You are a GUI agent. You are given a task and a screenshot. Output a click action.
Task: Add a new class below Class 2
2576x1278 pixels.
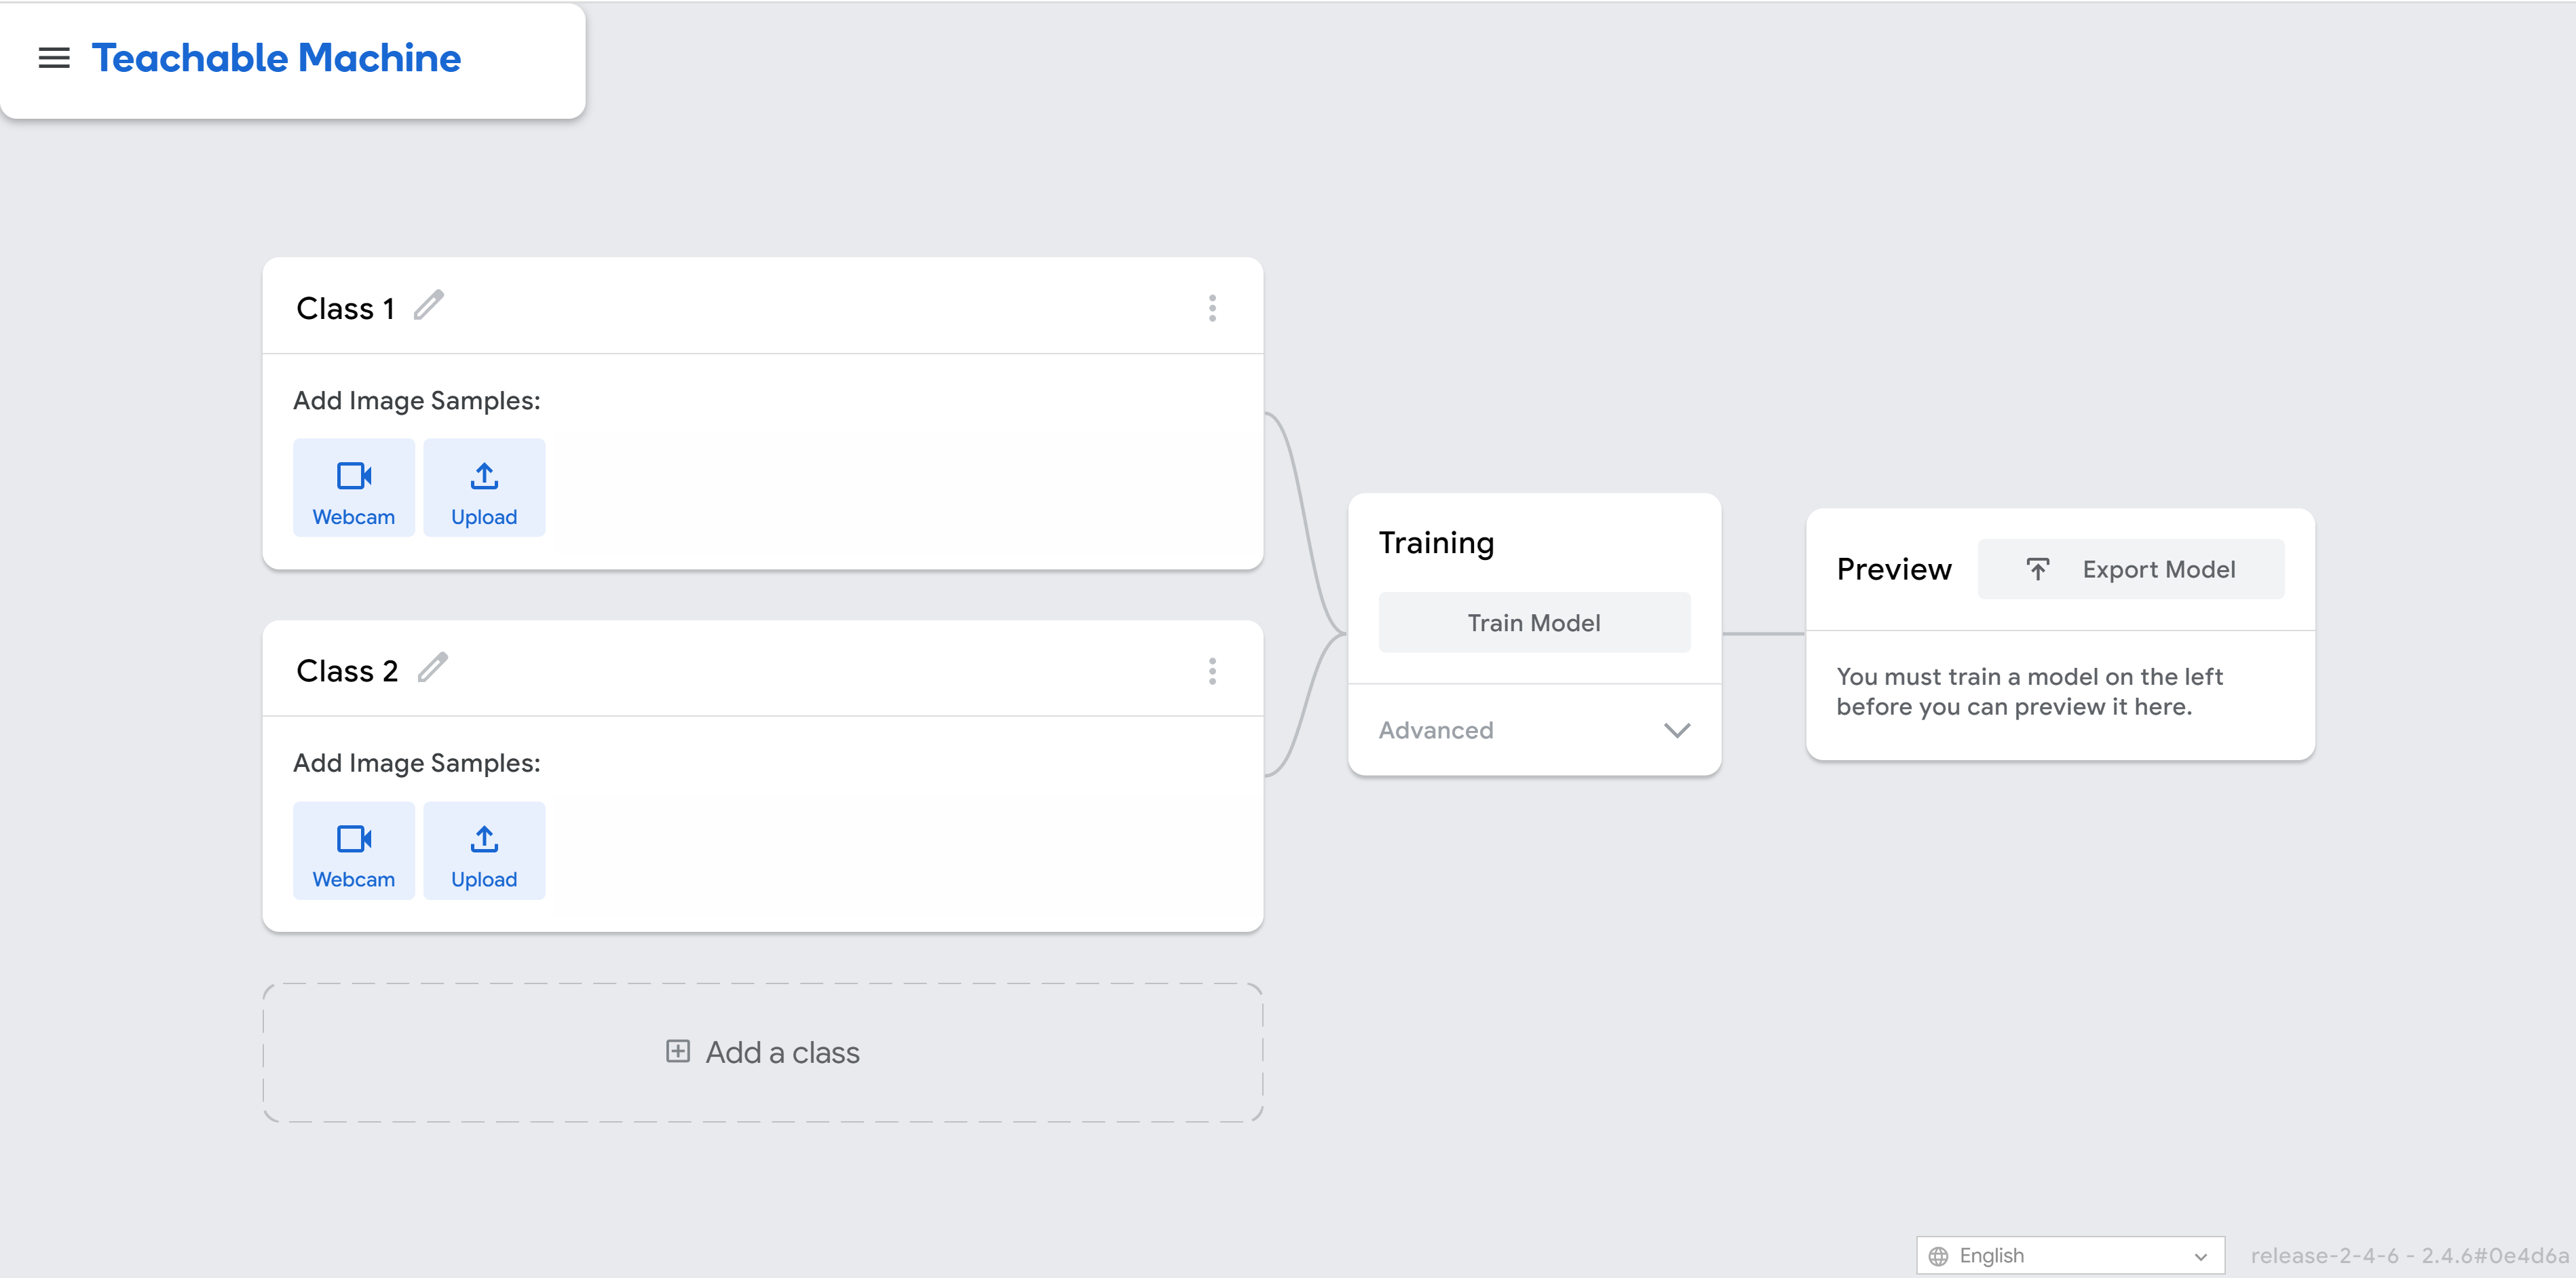(x=763, y=1051)
